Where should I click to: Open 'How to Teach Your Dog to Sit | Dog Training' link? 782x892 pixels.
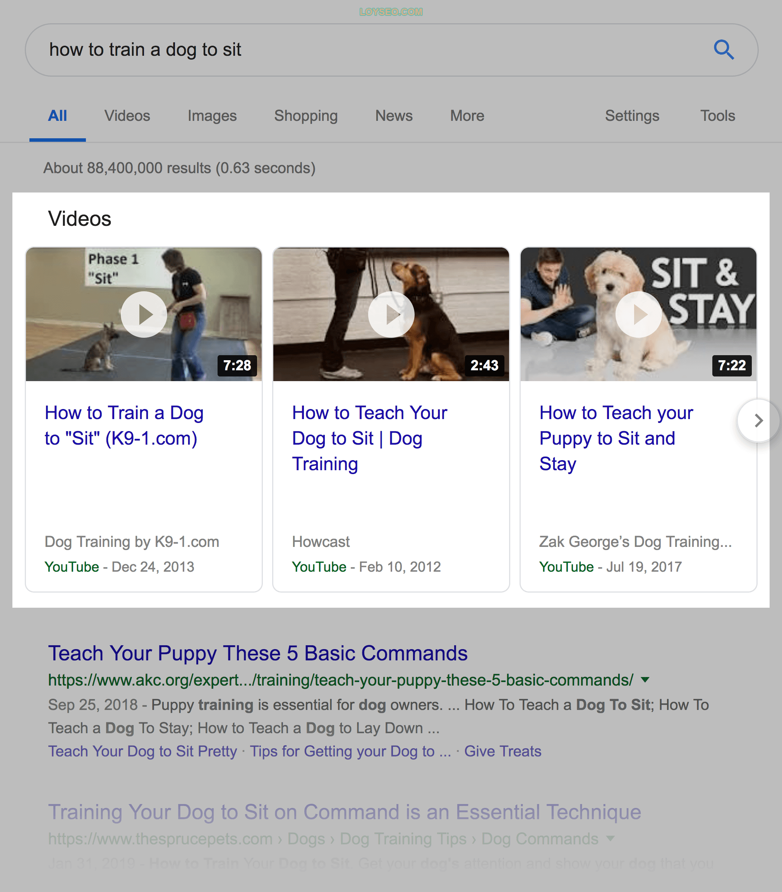[x=370, y=438]
